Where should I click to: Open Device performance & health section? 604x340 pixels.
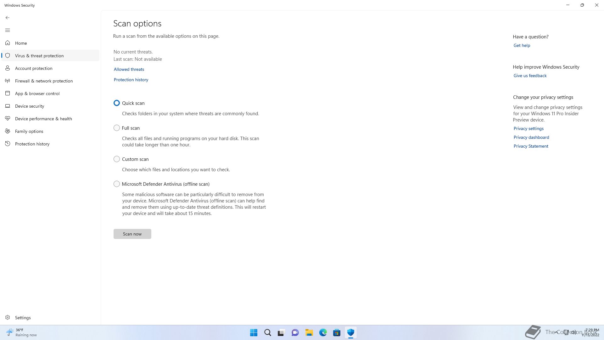(x=50, y=118)
